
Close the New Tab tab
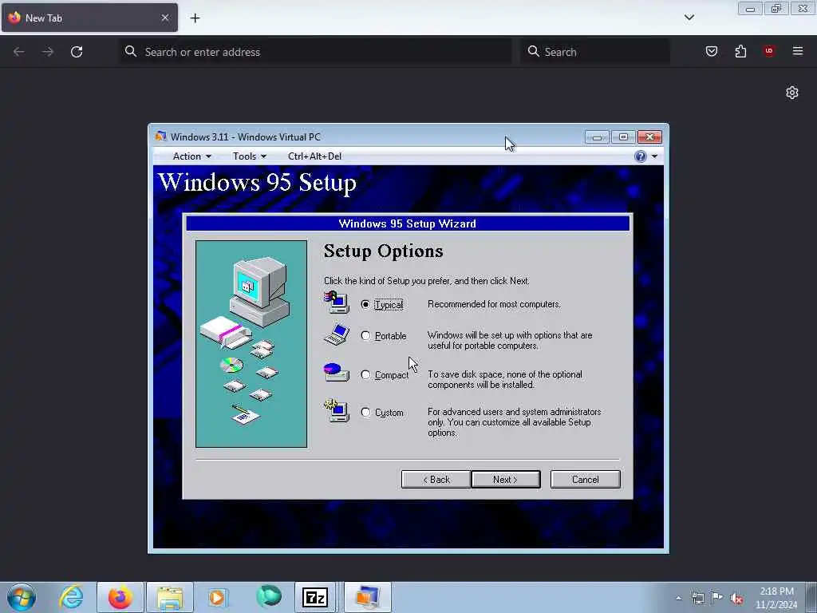165,18
